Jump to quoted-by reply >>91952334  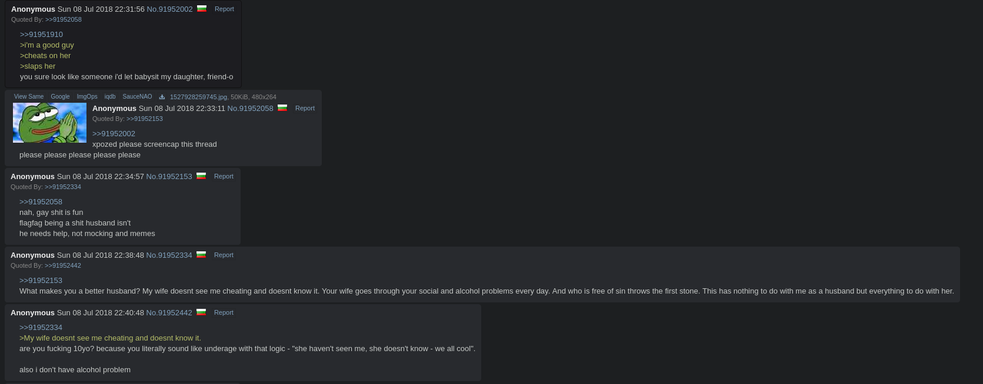(63, 187)
